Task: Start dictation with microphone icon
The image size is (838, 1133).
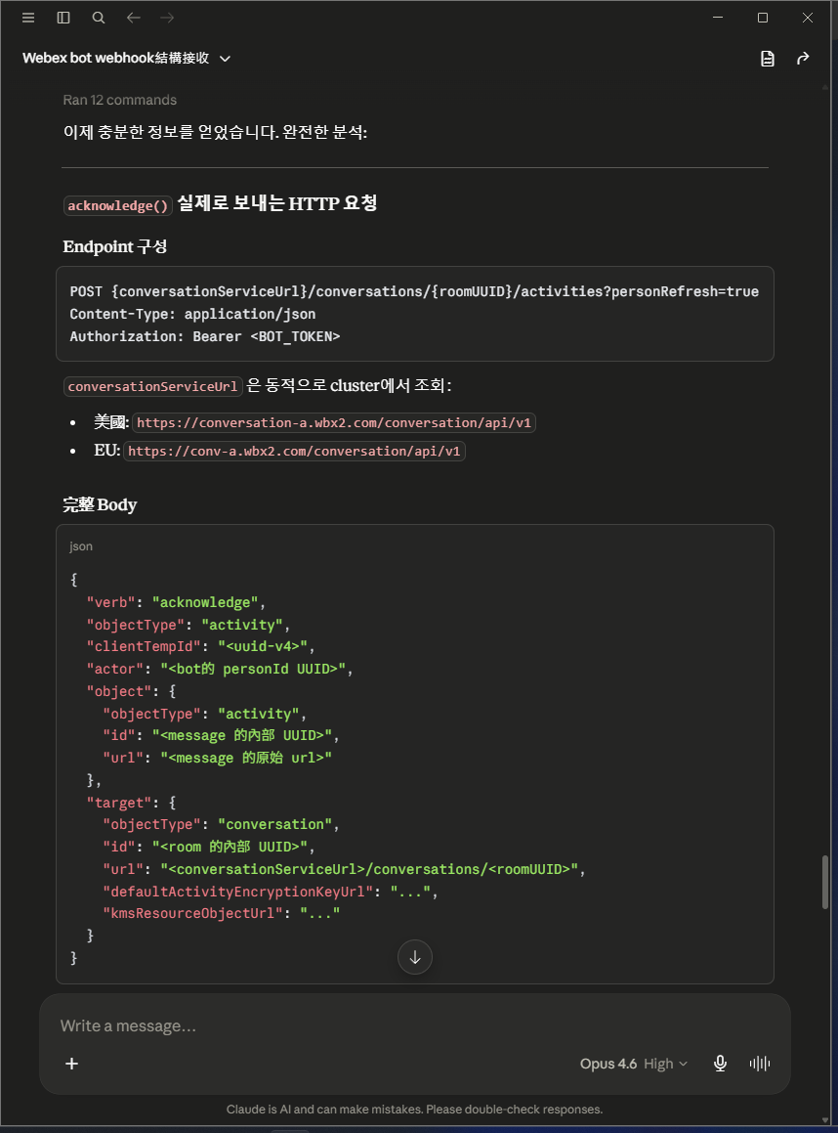Action: coord(720,1064)
